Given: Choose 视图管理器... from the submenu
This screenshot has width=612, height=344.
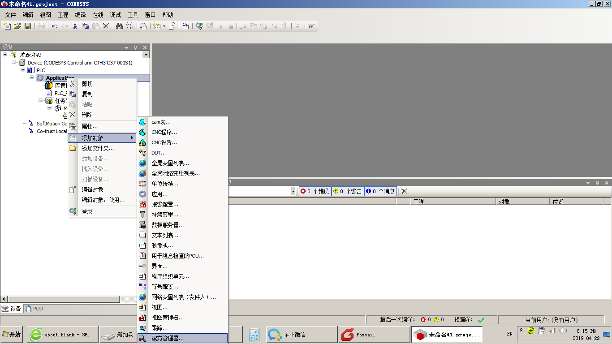Looking at the screenshot, I should (183, 318).
